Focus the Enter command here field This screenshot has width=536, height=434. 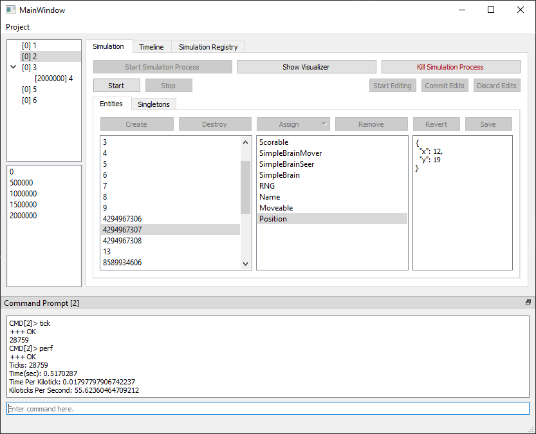tap(268, 408)
